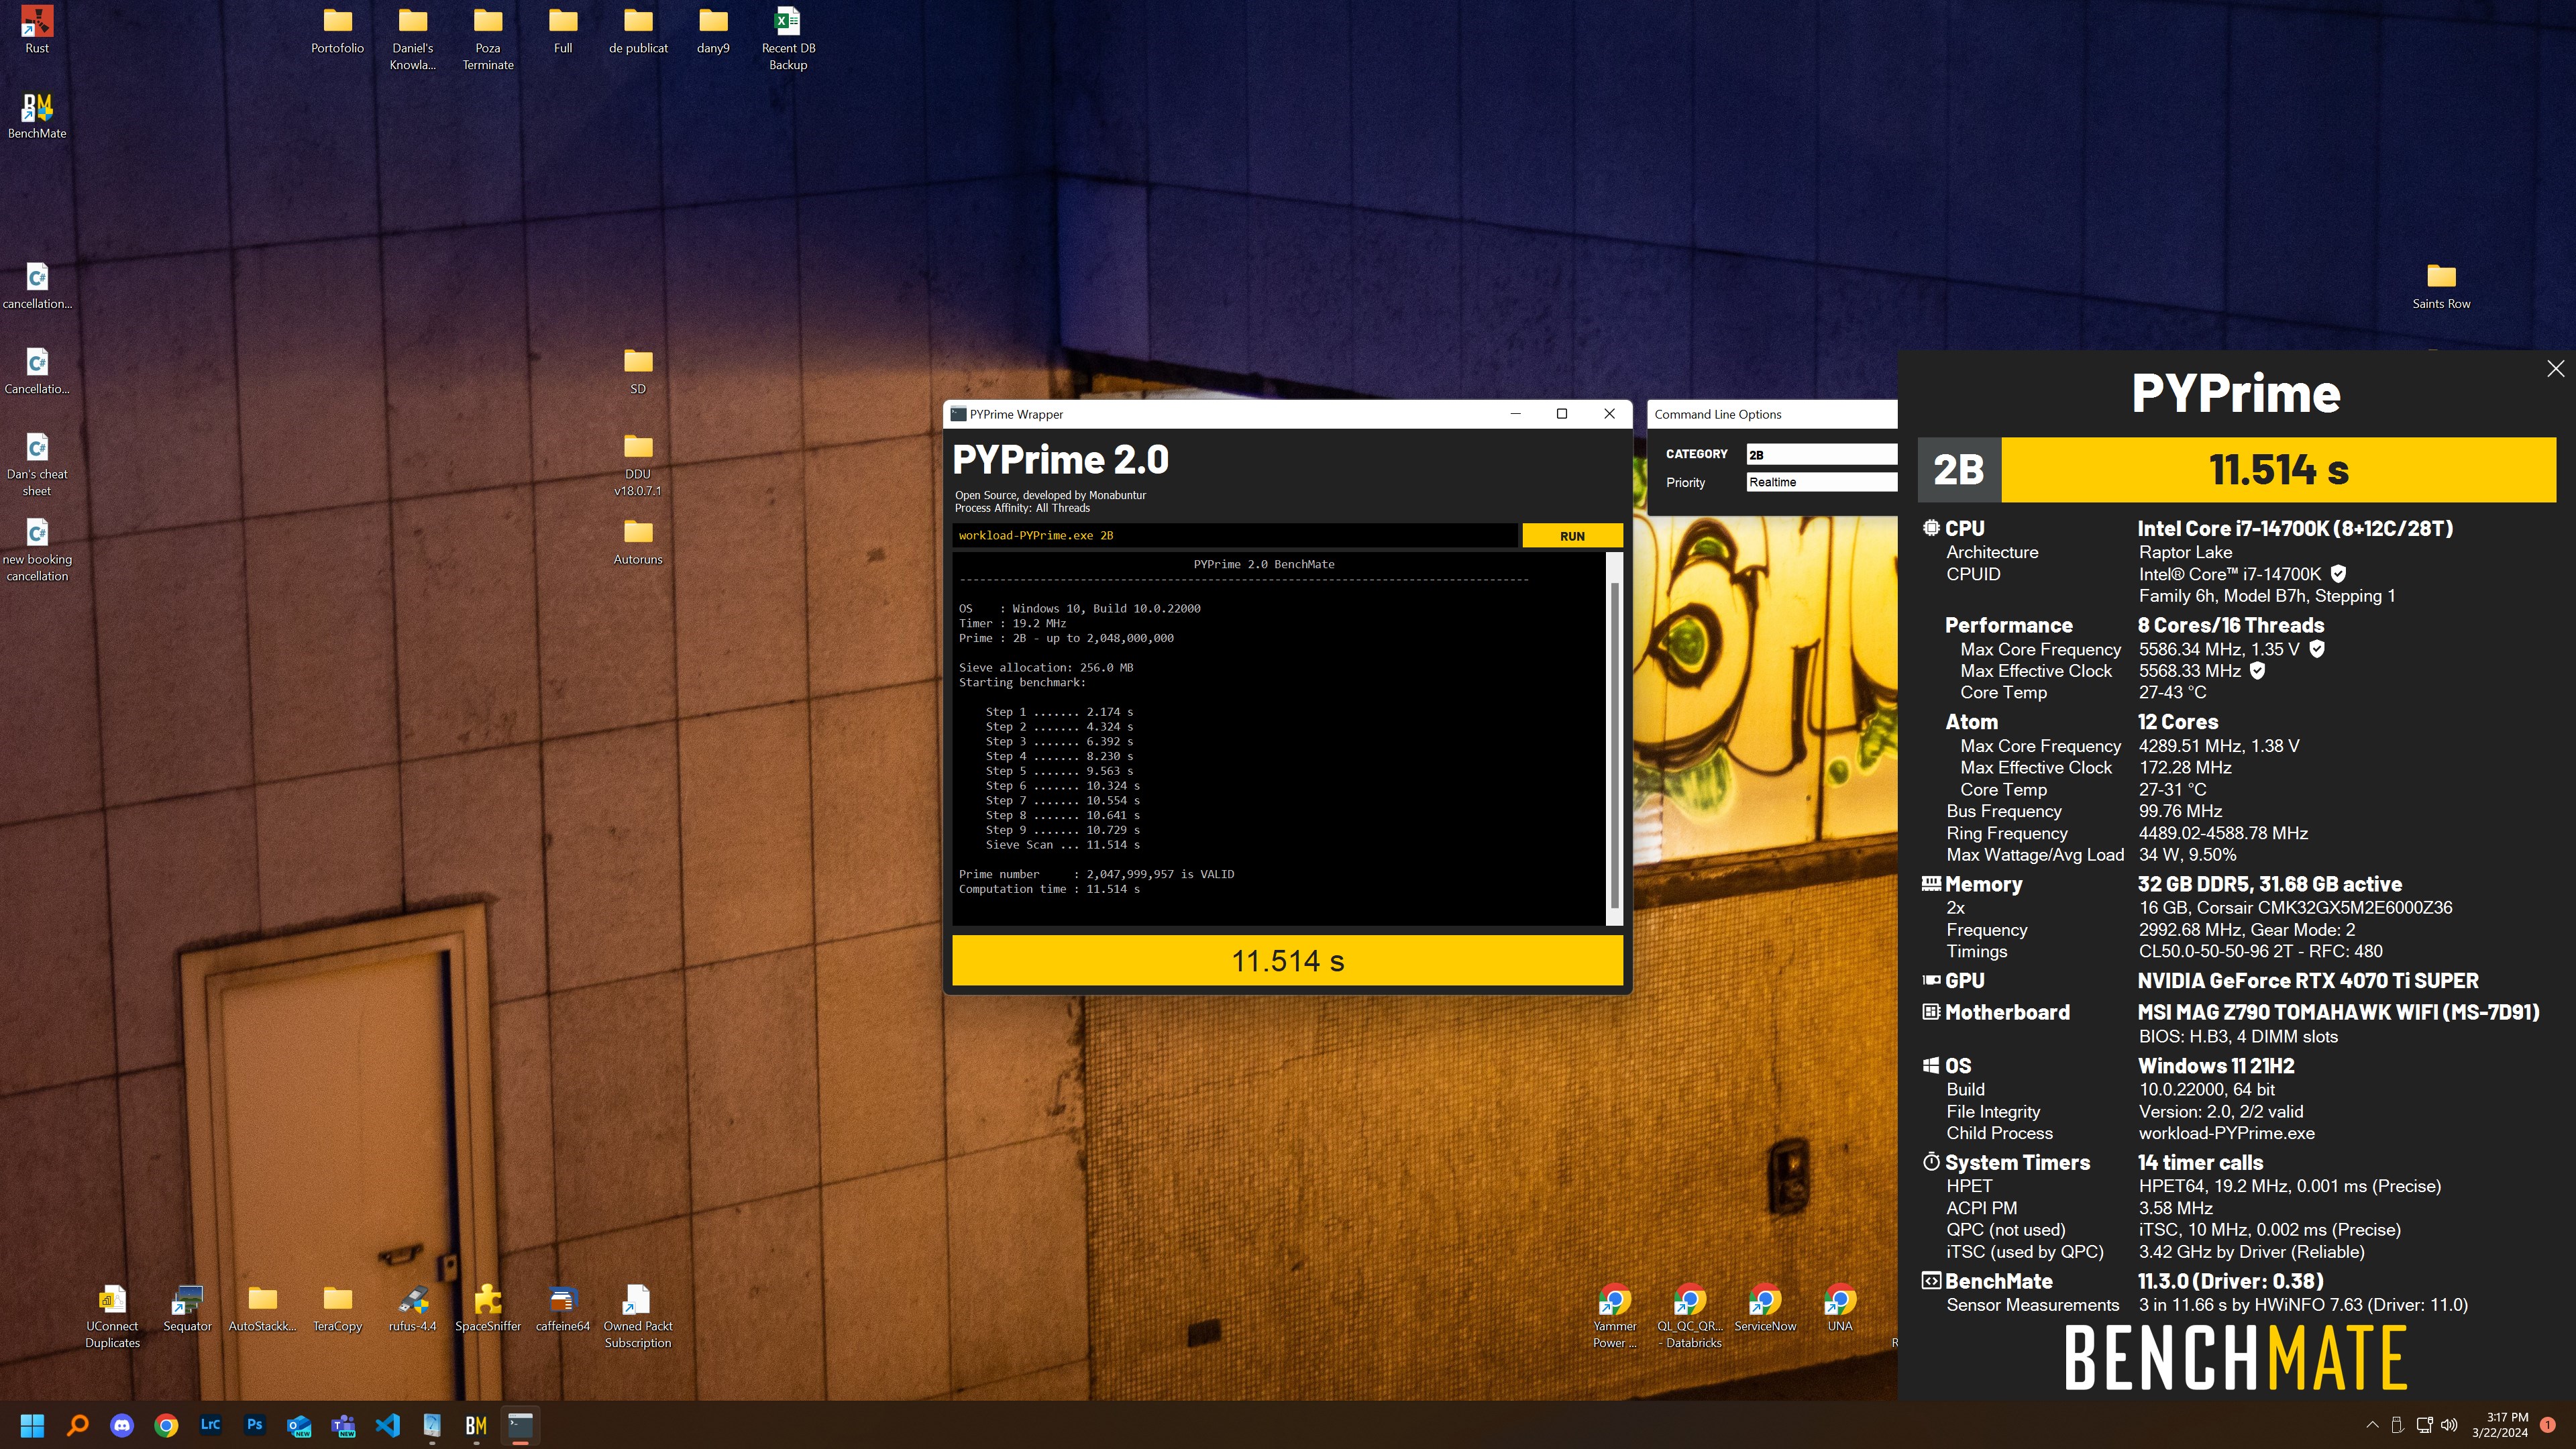Viewport: 2576px width, 1449px height.
Task: Click the Memory module icon in result panel
Action: pos(1931,883)
